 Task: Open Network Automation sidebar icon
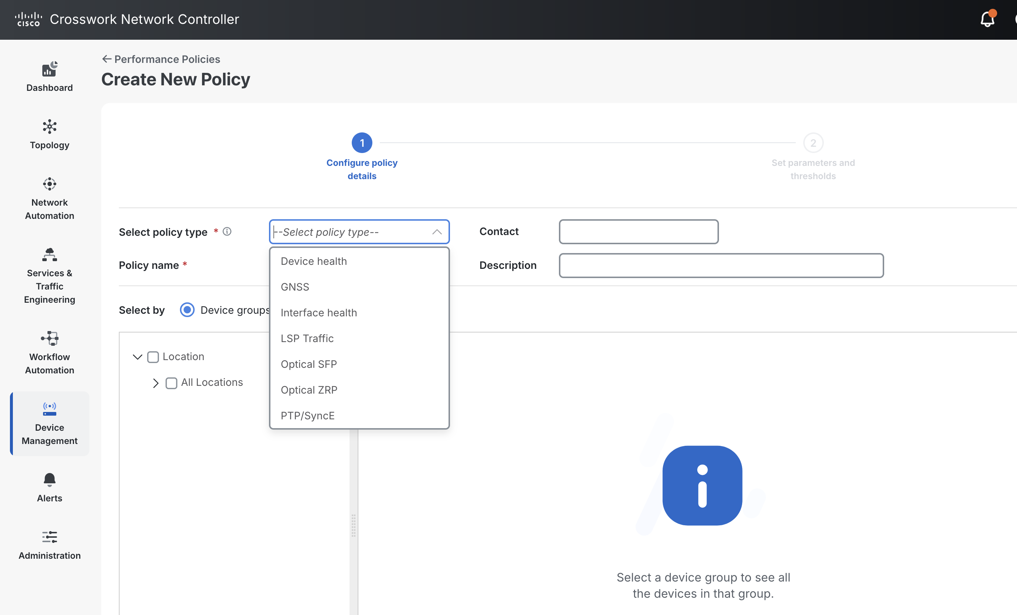50,184
